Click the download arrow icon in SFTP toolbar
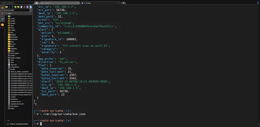Viewport: 260px width, 127px height. 10,7
